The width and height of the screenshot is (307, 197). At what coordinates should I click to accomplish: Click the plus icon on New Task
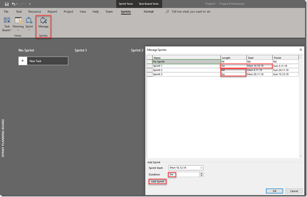[23, 61]
